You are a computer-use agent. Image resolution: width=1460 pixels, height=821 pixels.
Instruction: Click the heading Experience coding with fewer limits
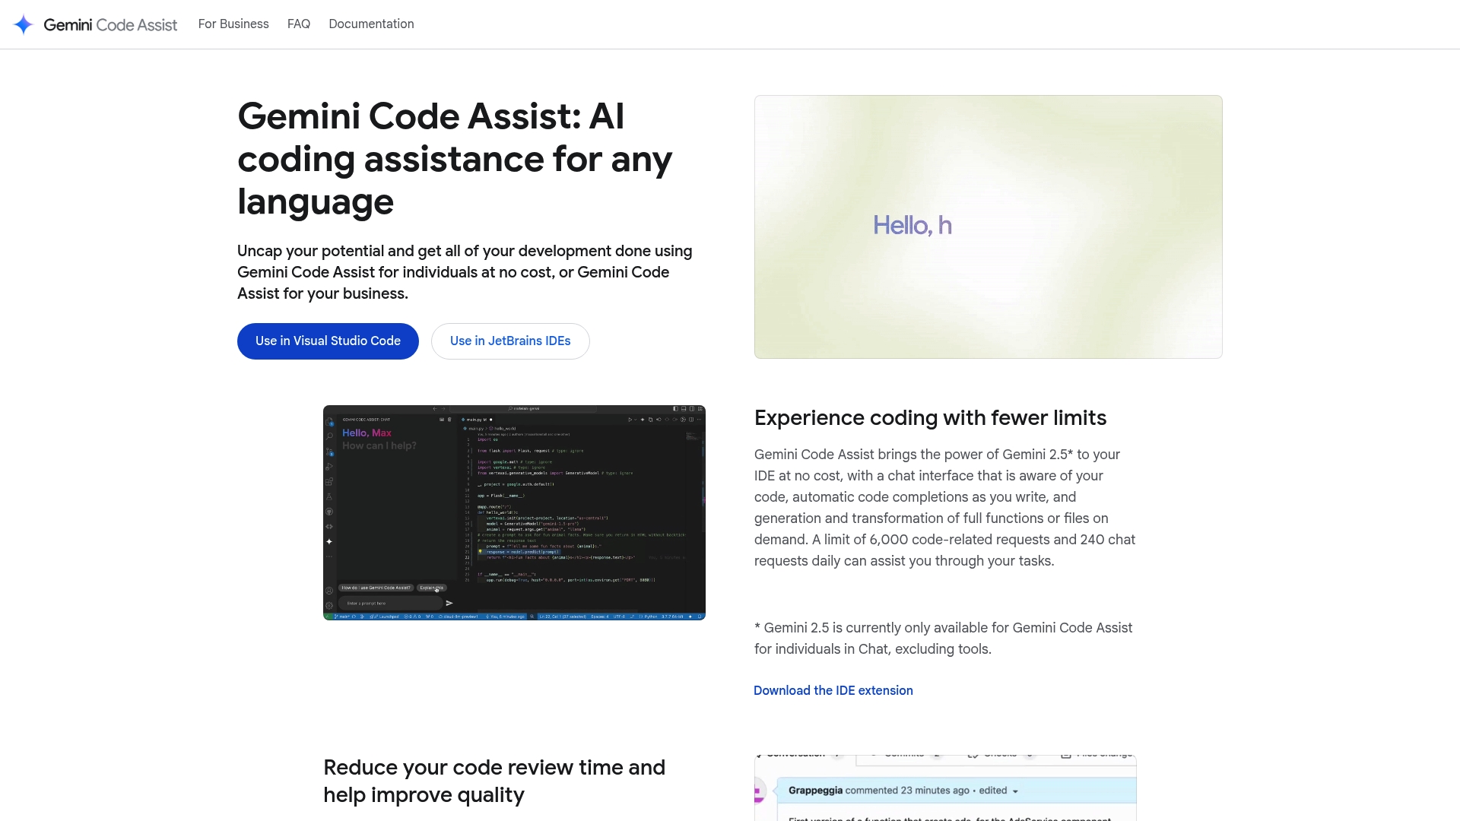[x=930, y=418]
